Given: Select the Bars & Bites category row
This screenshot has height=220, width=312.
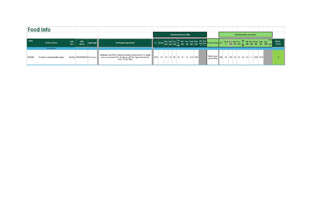Looking at the screenshot, I should tap(51, 49).
